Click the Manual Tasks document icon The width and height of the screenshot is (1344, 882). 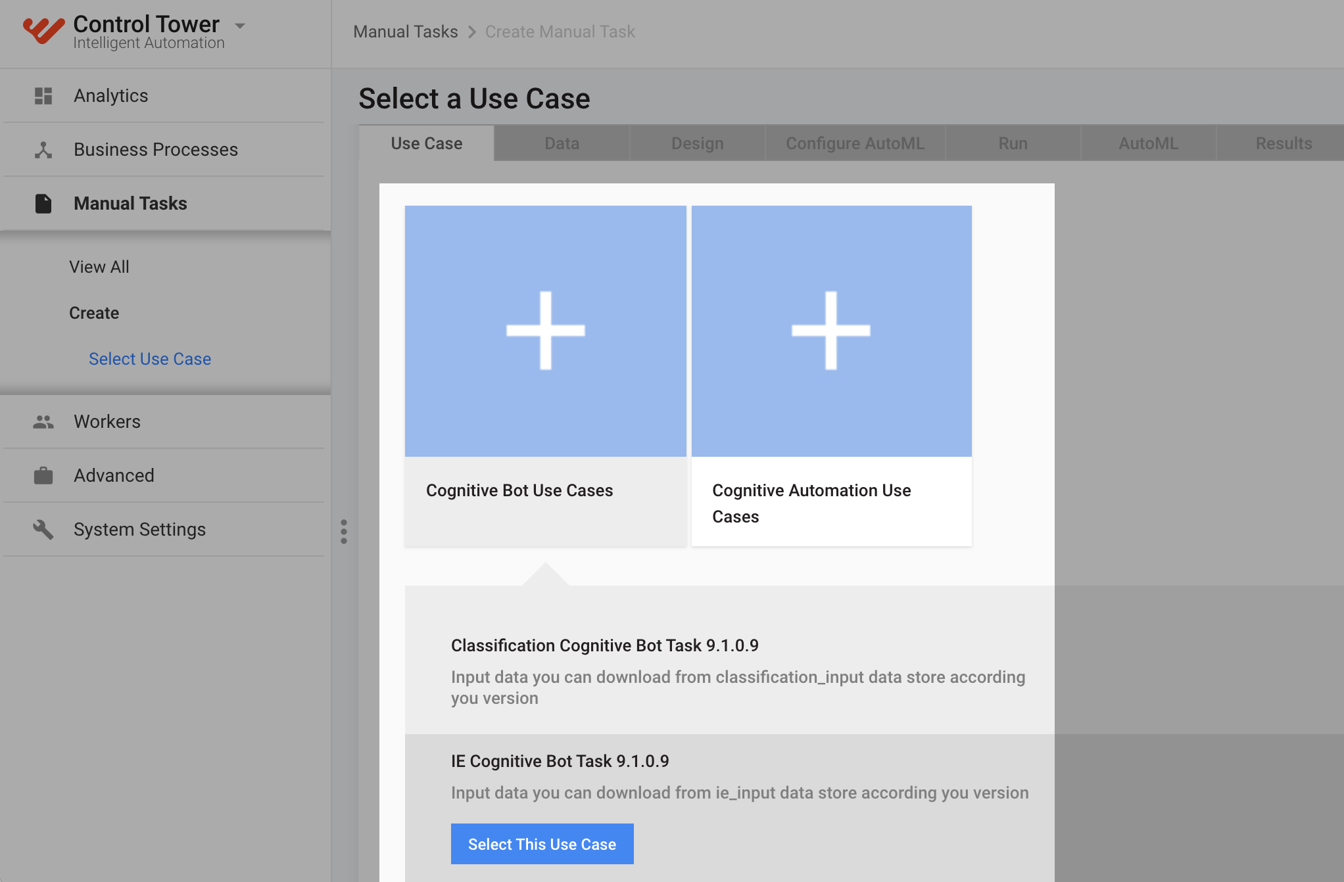pos(43,204)
